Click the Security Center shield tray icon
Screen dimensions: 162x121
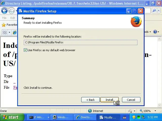click(x=134, y=117)
